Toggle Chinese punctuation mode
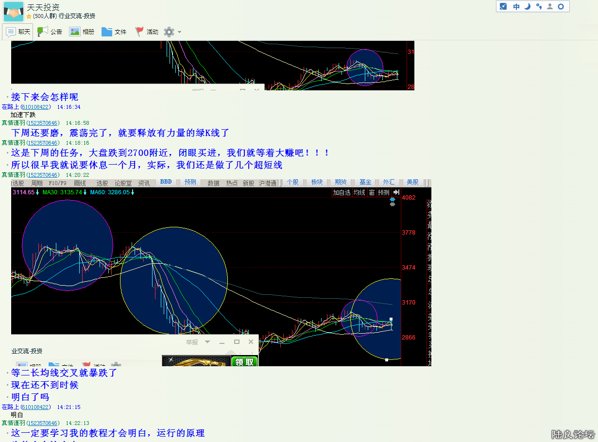This screenshot has height=442, width=598. (538, 6)
